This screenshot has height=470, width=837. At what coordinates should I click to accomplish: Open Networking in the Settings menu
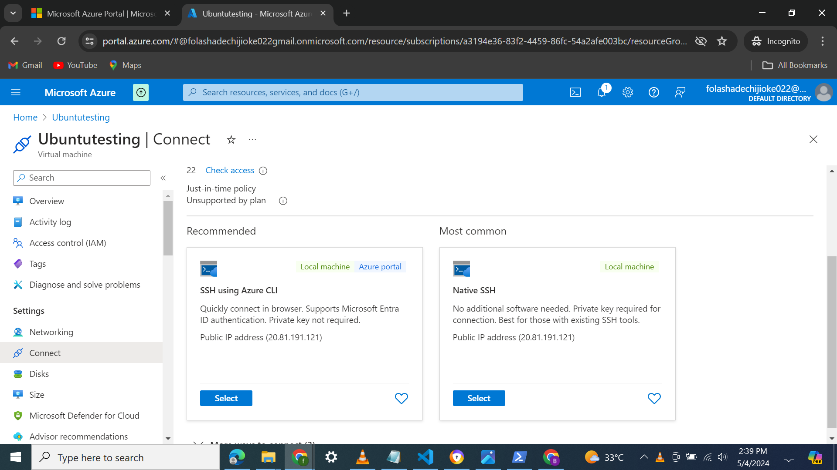coord(51,332)
